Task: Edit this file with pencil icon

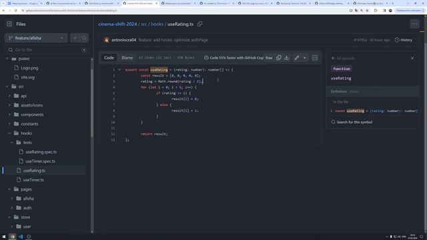Action: pyautogui.click(x=296, y=58)
